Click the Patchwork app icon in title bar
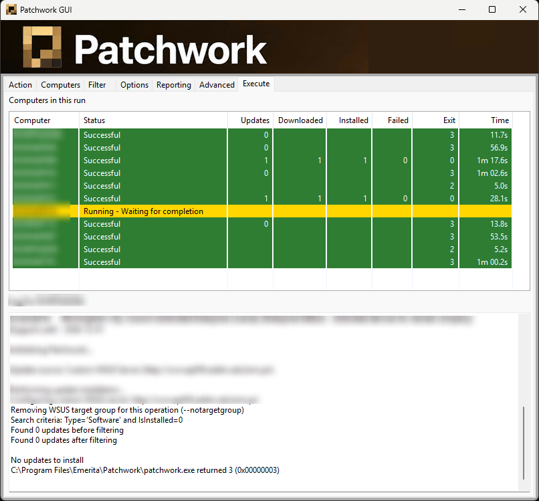 point(11,9)
